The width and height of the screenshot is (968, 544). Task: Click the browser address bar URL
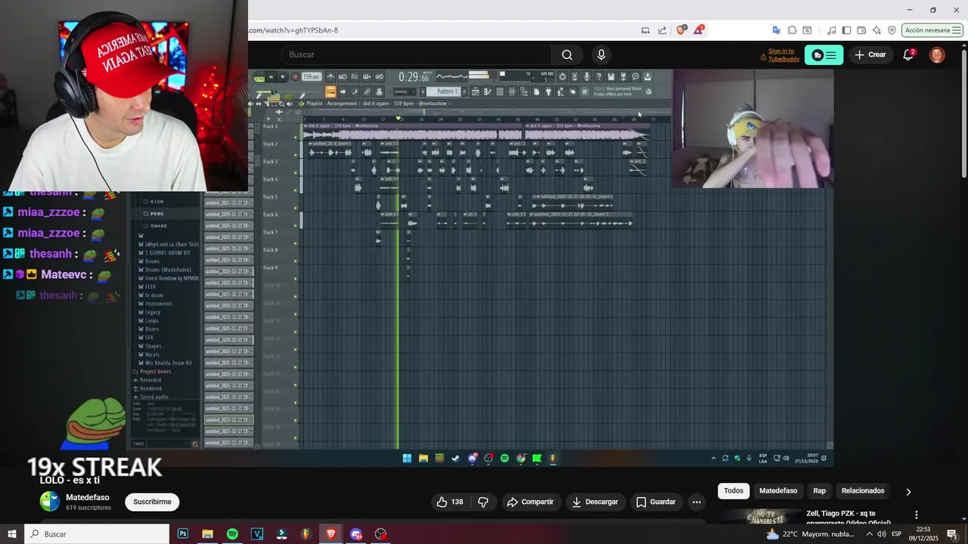[x=293, y=30]
